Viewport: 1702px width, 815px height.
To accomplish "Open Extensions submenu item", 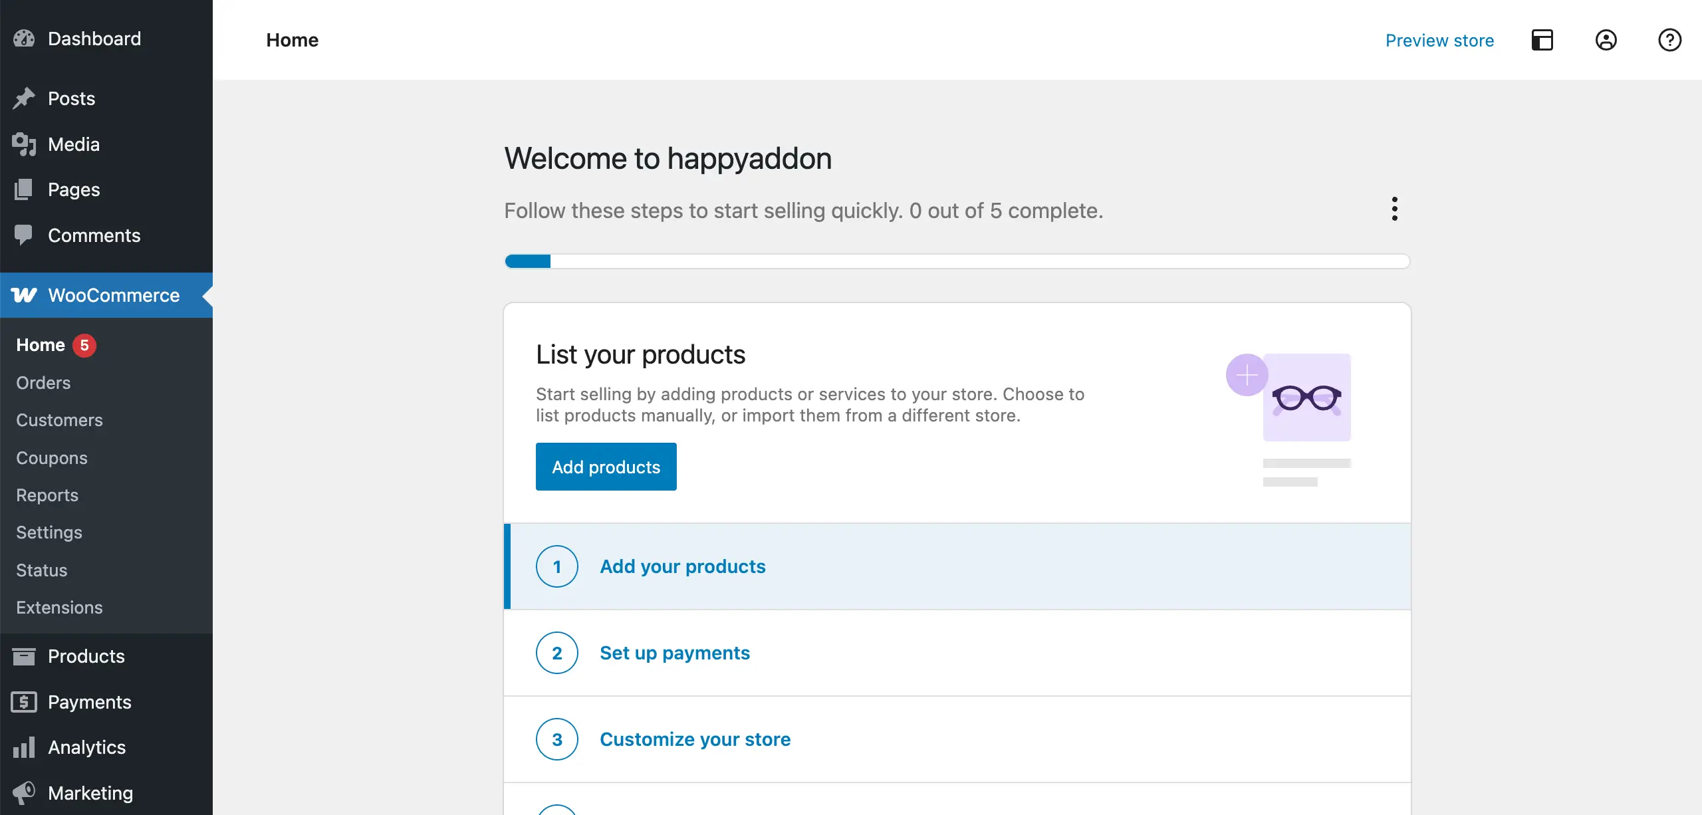I will [59, 608].
